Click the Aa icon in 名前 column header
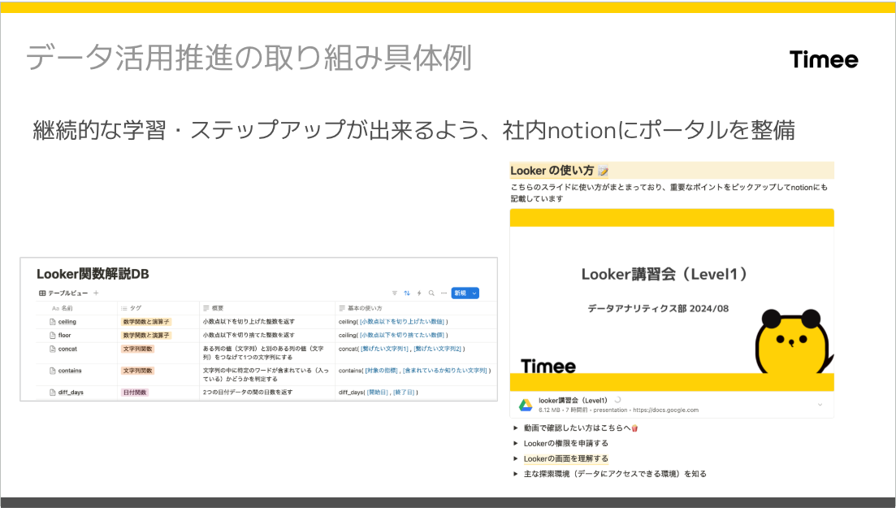The width and height of the screenshot is (896, 508). click(x=55, y=308)
